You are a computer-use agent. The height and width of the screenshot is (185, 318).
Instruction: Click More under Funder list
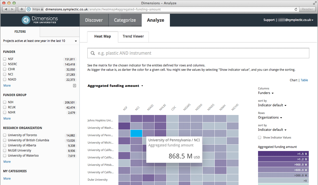point(7,86)
